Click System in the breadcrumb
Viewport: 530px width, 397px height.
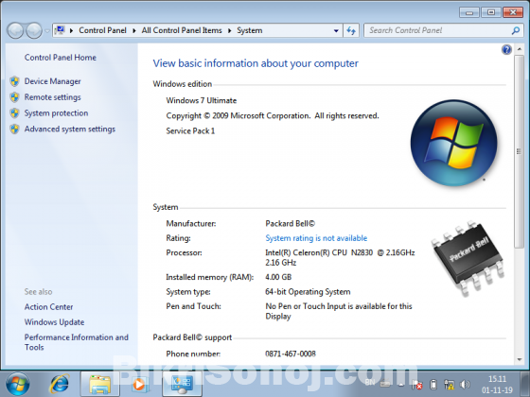pyautogui.click(x=250, y=30)
